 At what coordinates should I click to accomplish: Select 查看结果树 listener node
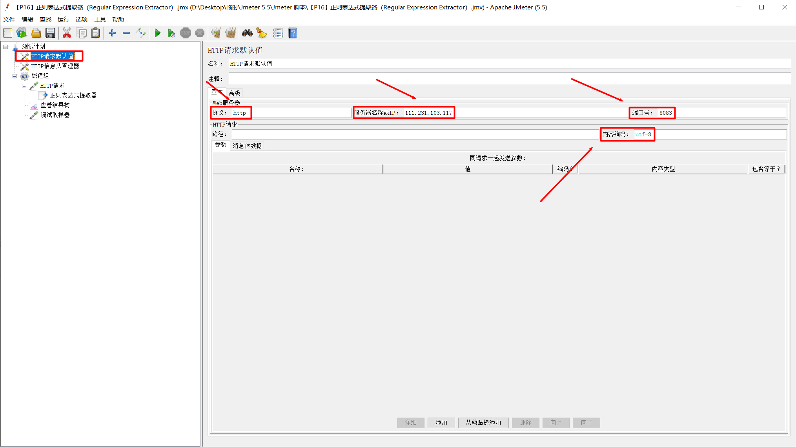[x=55, y=105]
